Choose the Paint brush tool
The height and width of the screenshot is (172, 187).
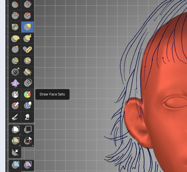click(x=15, y=117)
